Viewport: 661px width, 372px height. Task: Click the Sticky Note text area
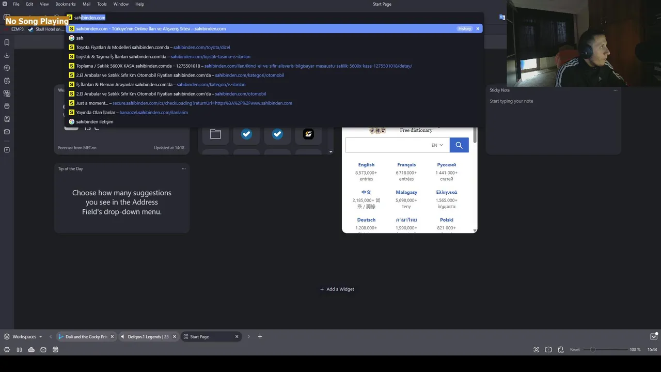click(x=553, y=124)
